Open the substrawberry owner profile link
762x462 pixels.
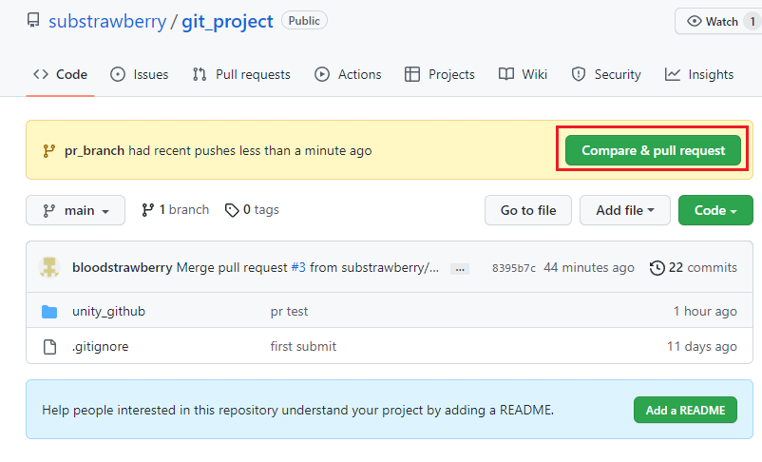[107, 22]
